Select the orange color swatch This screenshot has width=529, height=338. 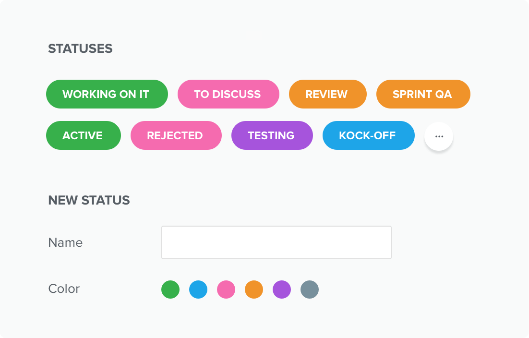(254, 290)
